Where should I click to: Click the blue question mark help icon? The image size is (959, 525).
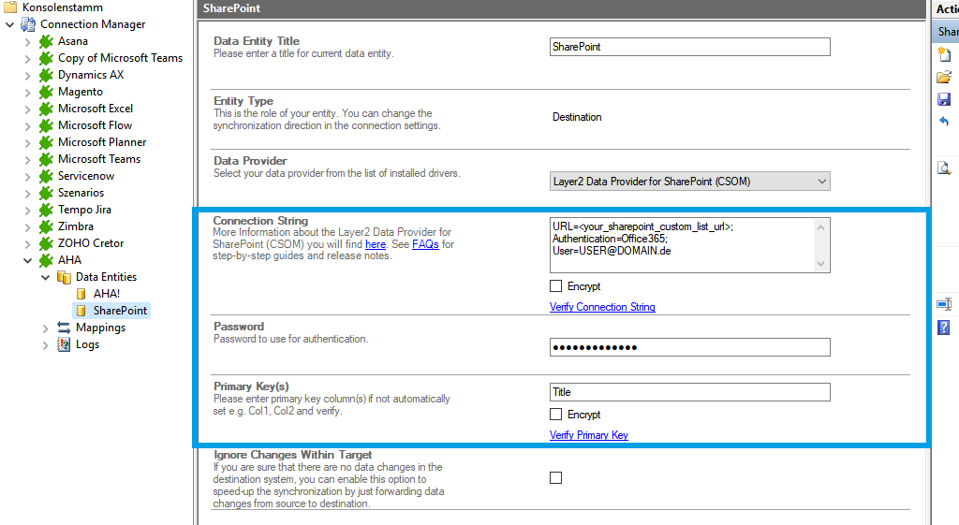(x=944, y=327)
